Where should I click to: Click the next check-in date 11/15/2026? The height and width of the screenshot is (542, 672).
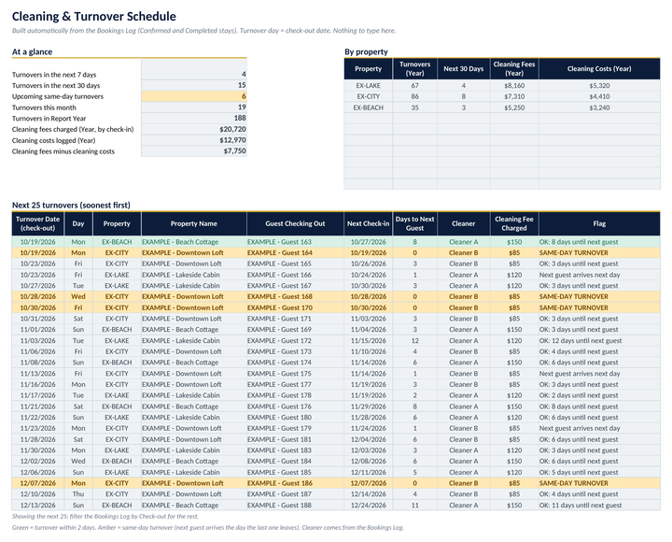point(368,341)
